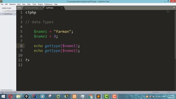Image resolution: width=176 pixels, height=99 pixels.
Task: Open the Preferences menu
Action: point(48,4)
